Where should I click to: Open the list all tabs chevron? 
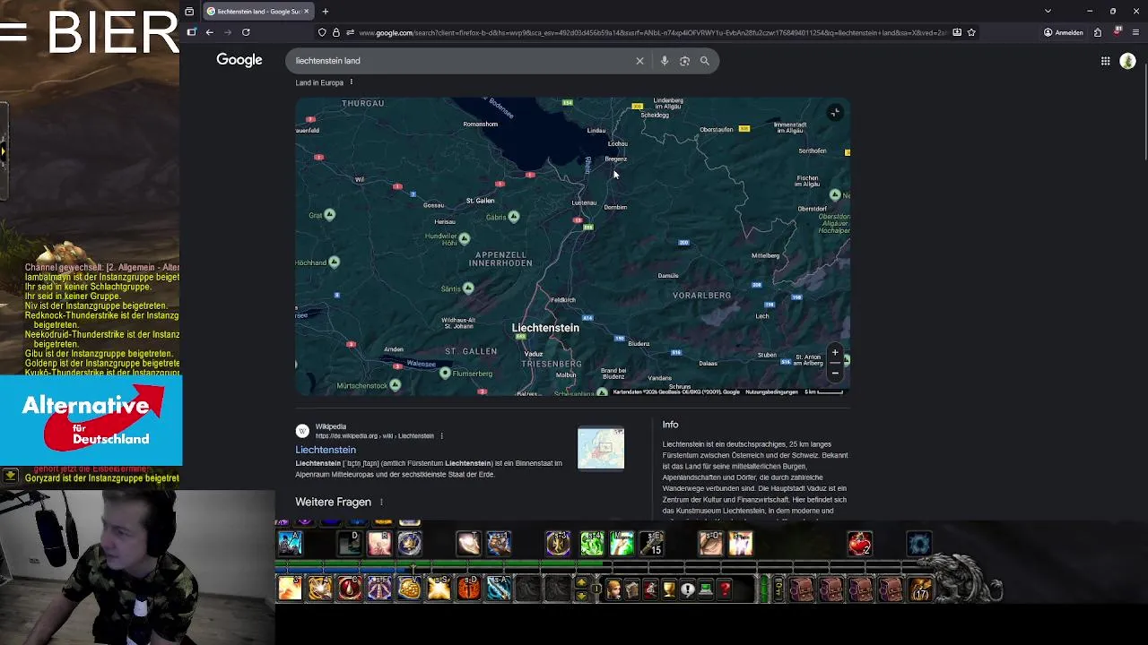coord(1048,11)
